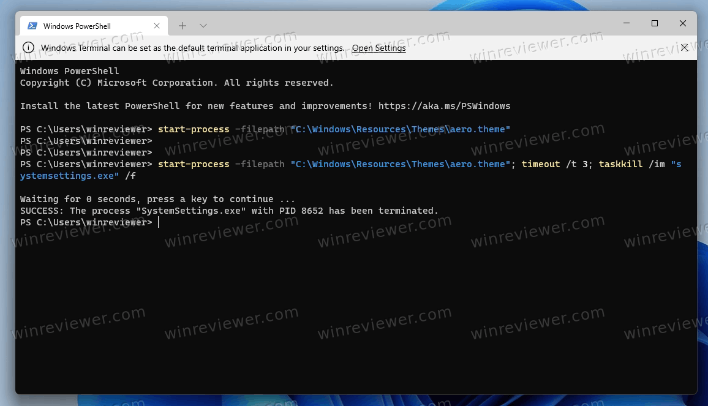Click the Open Settings link
This screenshot has height=406, width=708.
click(x=379, y=48)
